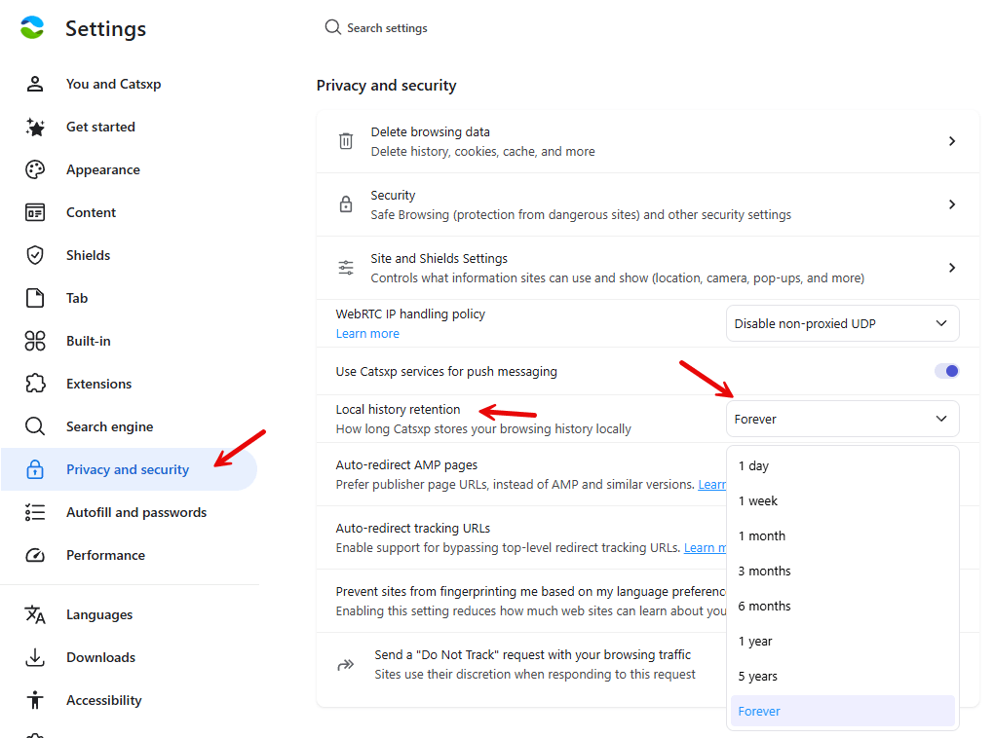The image size is (994, 738).
Task: Click the trash can icon for Delete browsing data
Action: click(x=346, y=140)
